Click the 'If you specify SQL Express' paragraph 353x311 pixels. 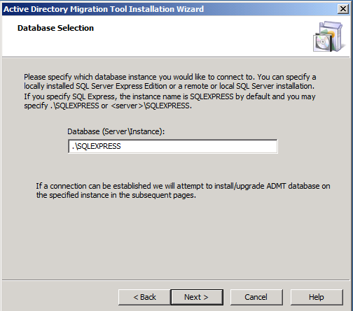tap(169, 101)
